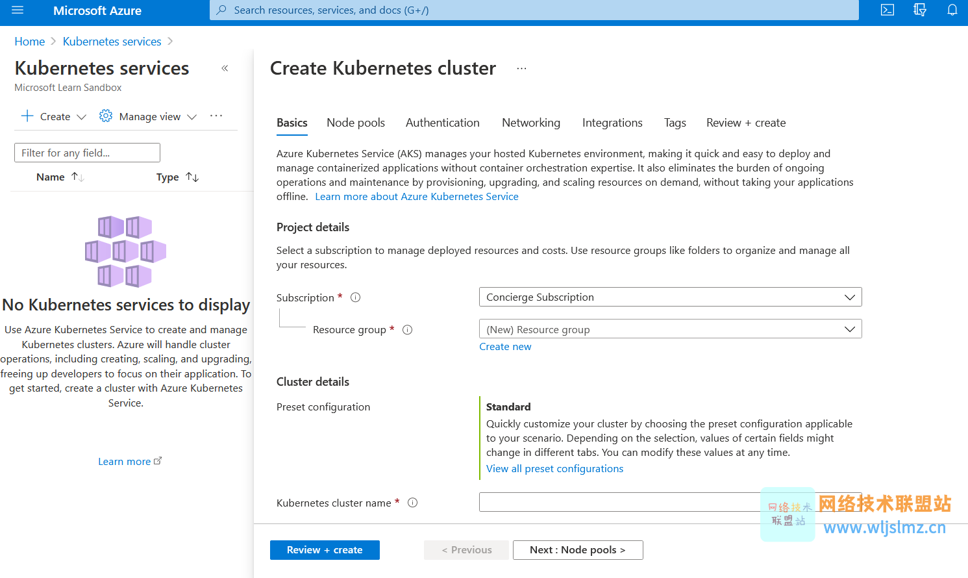Show the Kubernetes cluster name info icon
Screen dimensions: 968x578
(412, 503)
